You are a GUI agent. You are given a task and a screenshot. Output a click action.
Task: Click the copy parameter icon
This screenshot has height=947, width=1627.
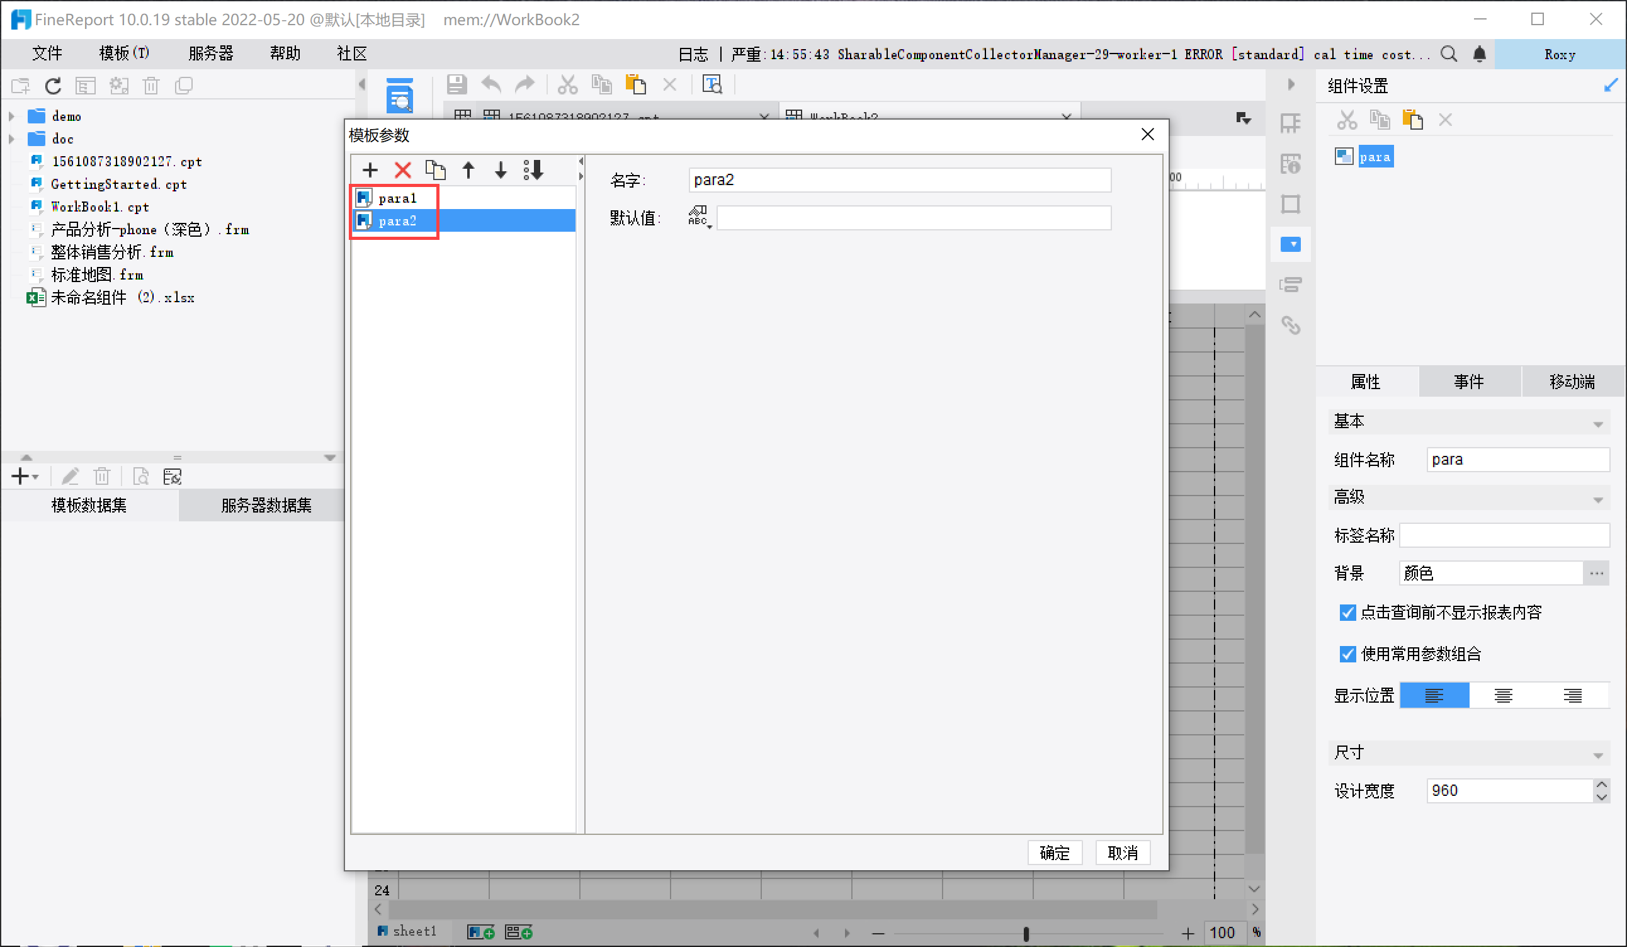pyautogui.click(x=435, y=170)
